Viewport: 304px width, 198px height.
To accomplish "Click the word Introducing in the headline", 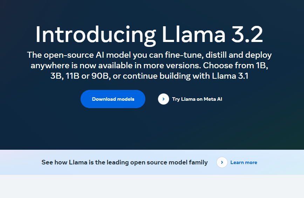I will [x=95, y=35].
